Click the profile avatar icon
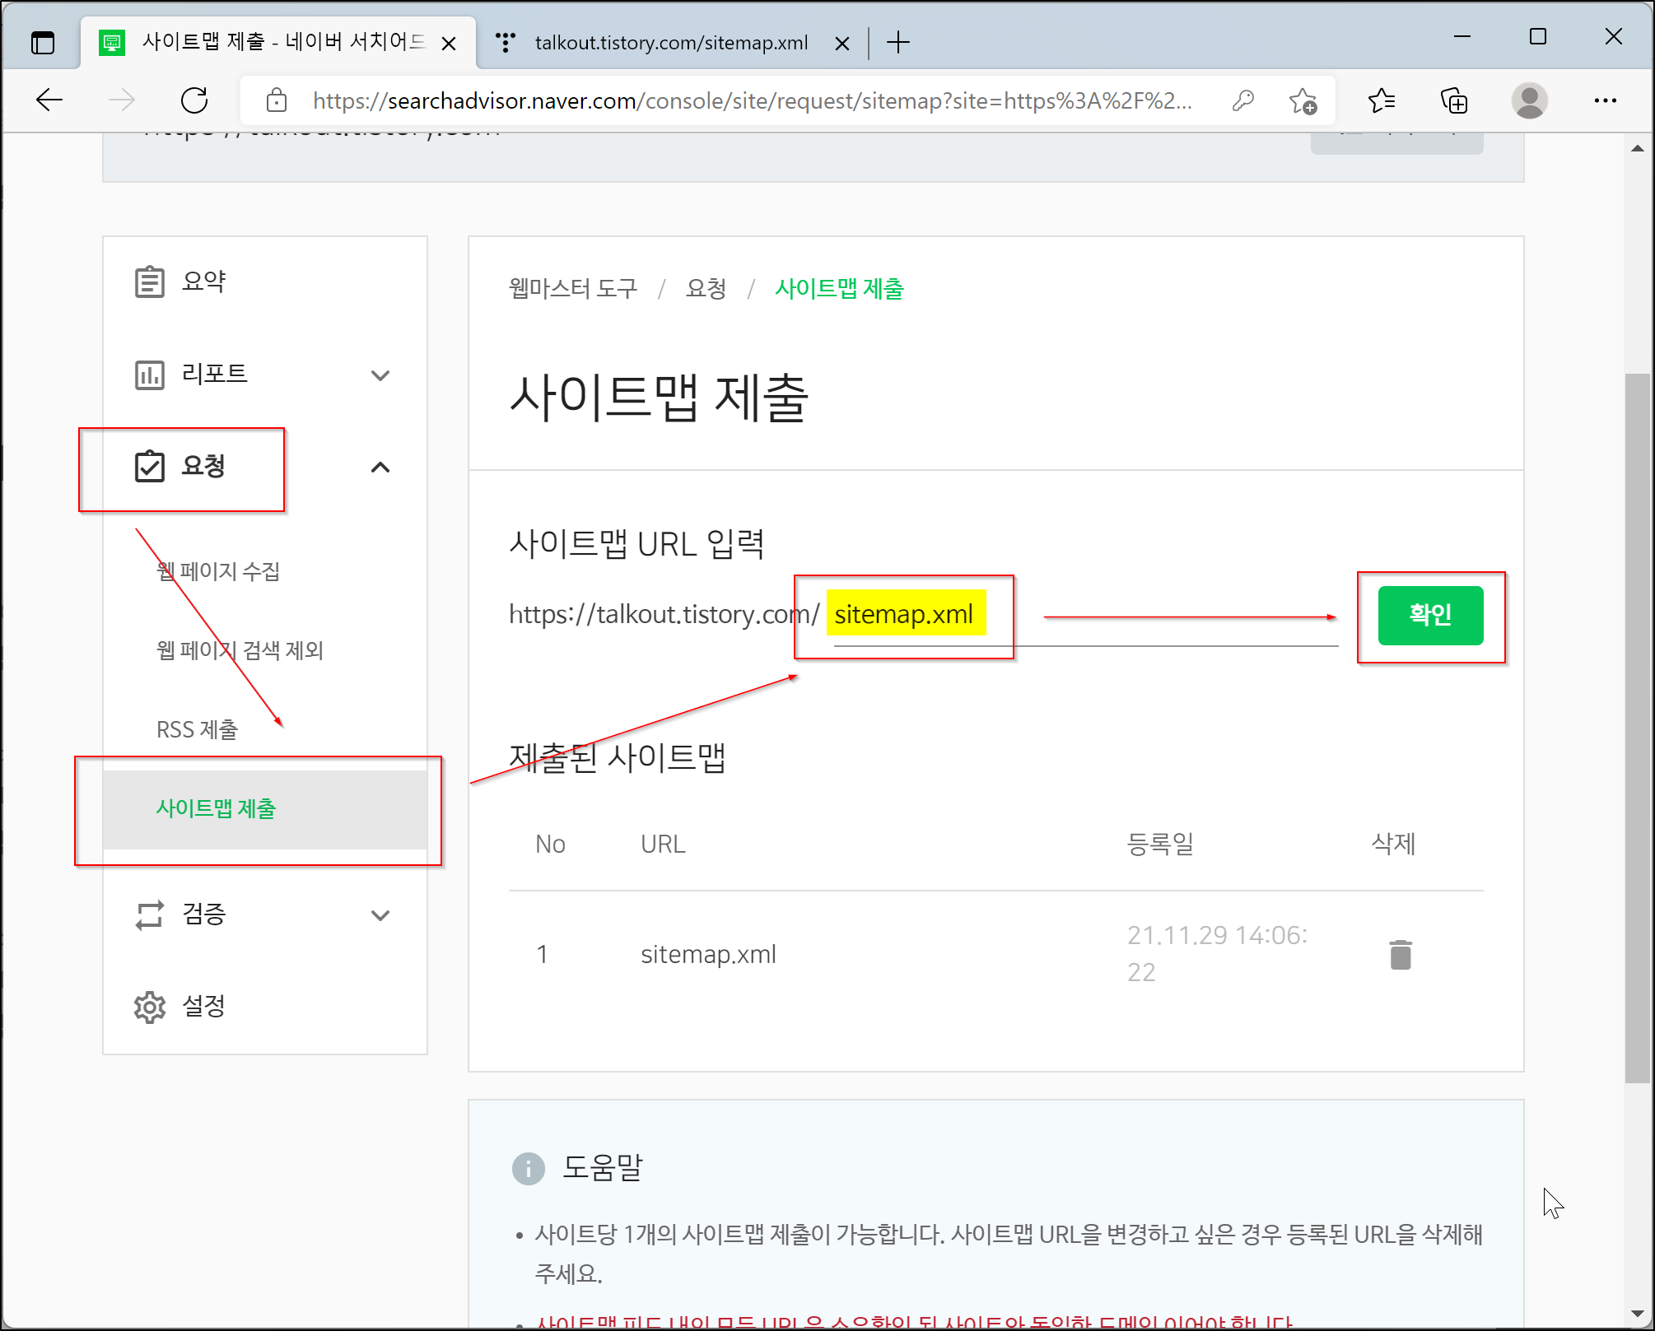Screen dimensions: 1655x1331 1529,100
